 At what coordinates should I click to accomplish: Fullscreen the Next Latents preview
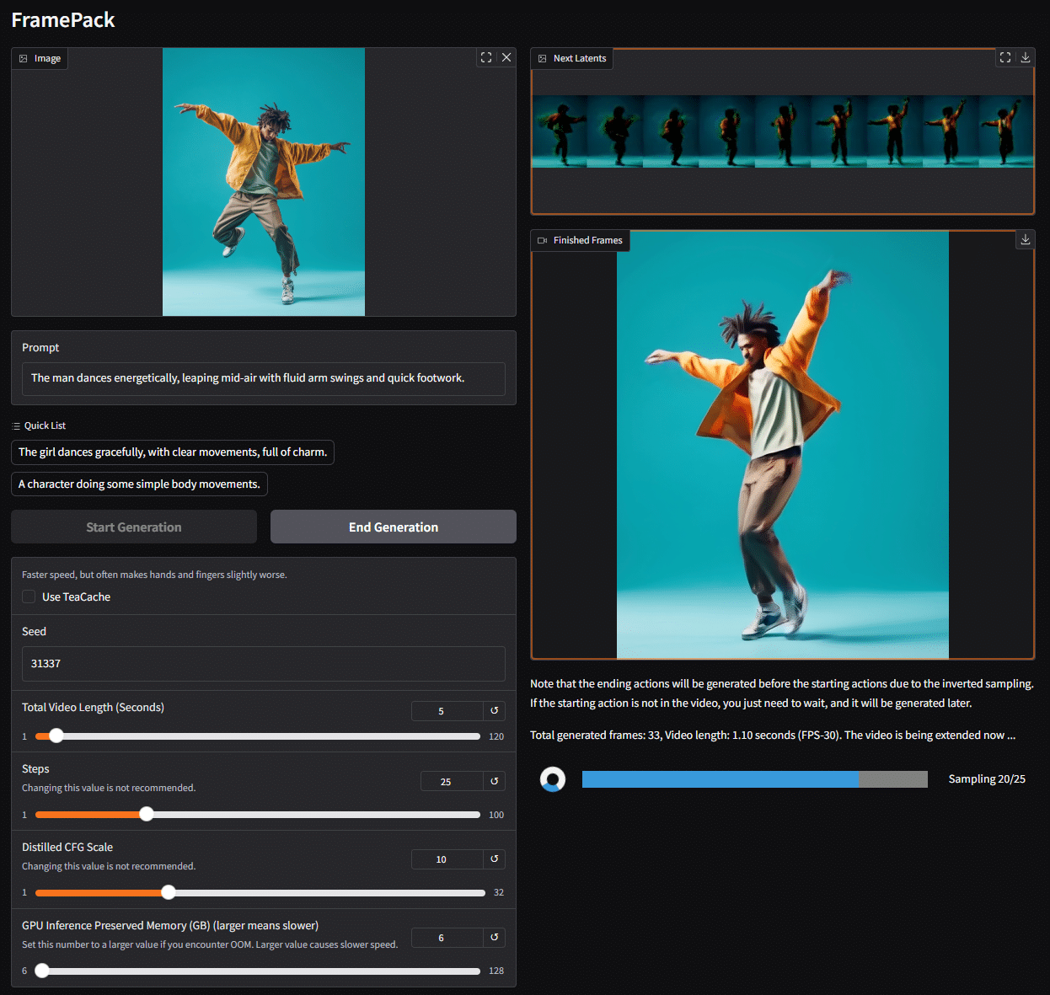point(1004,57)
